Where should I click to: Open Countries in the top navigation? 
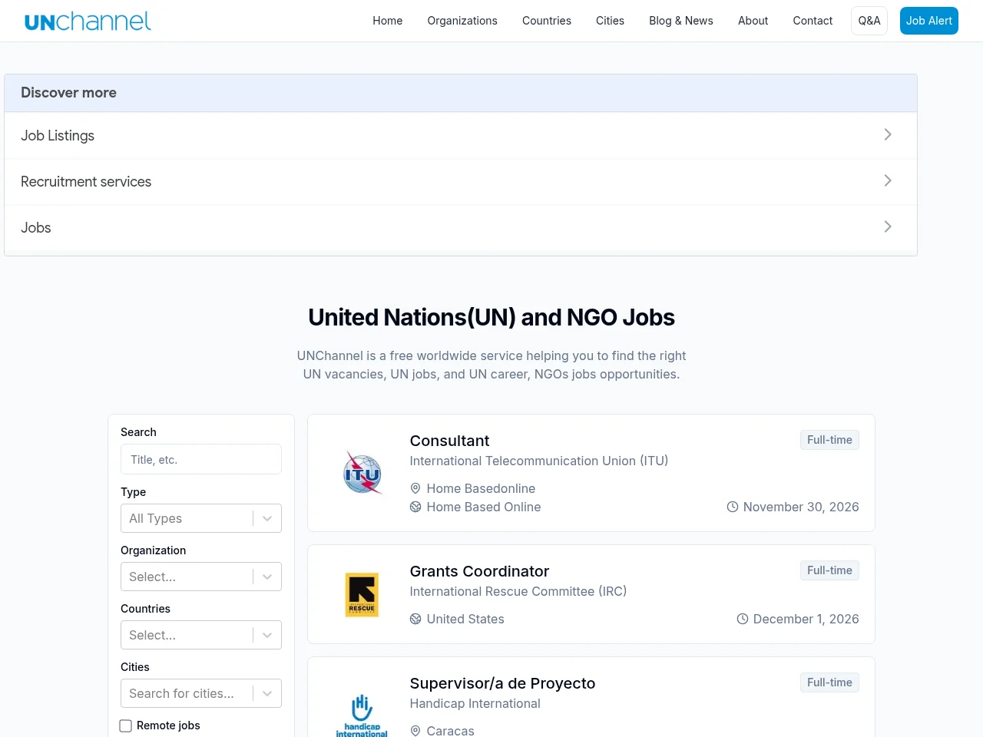tap(547, 21)
